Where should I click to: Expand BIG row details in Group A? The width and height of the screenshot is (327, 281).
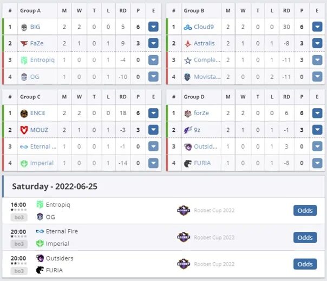tap(153, 27)
